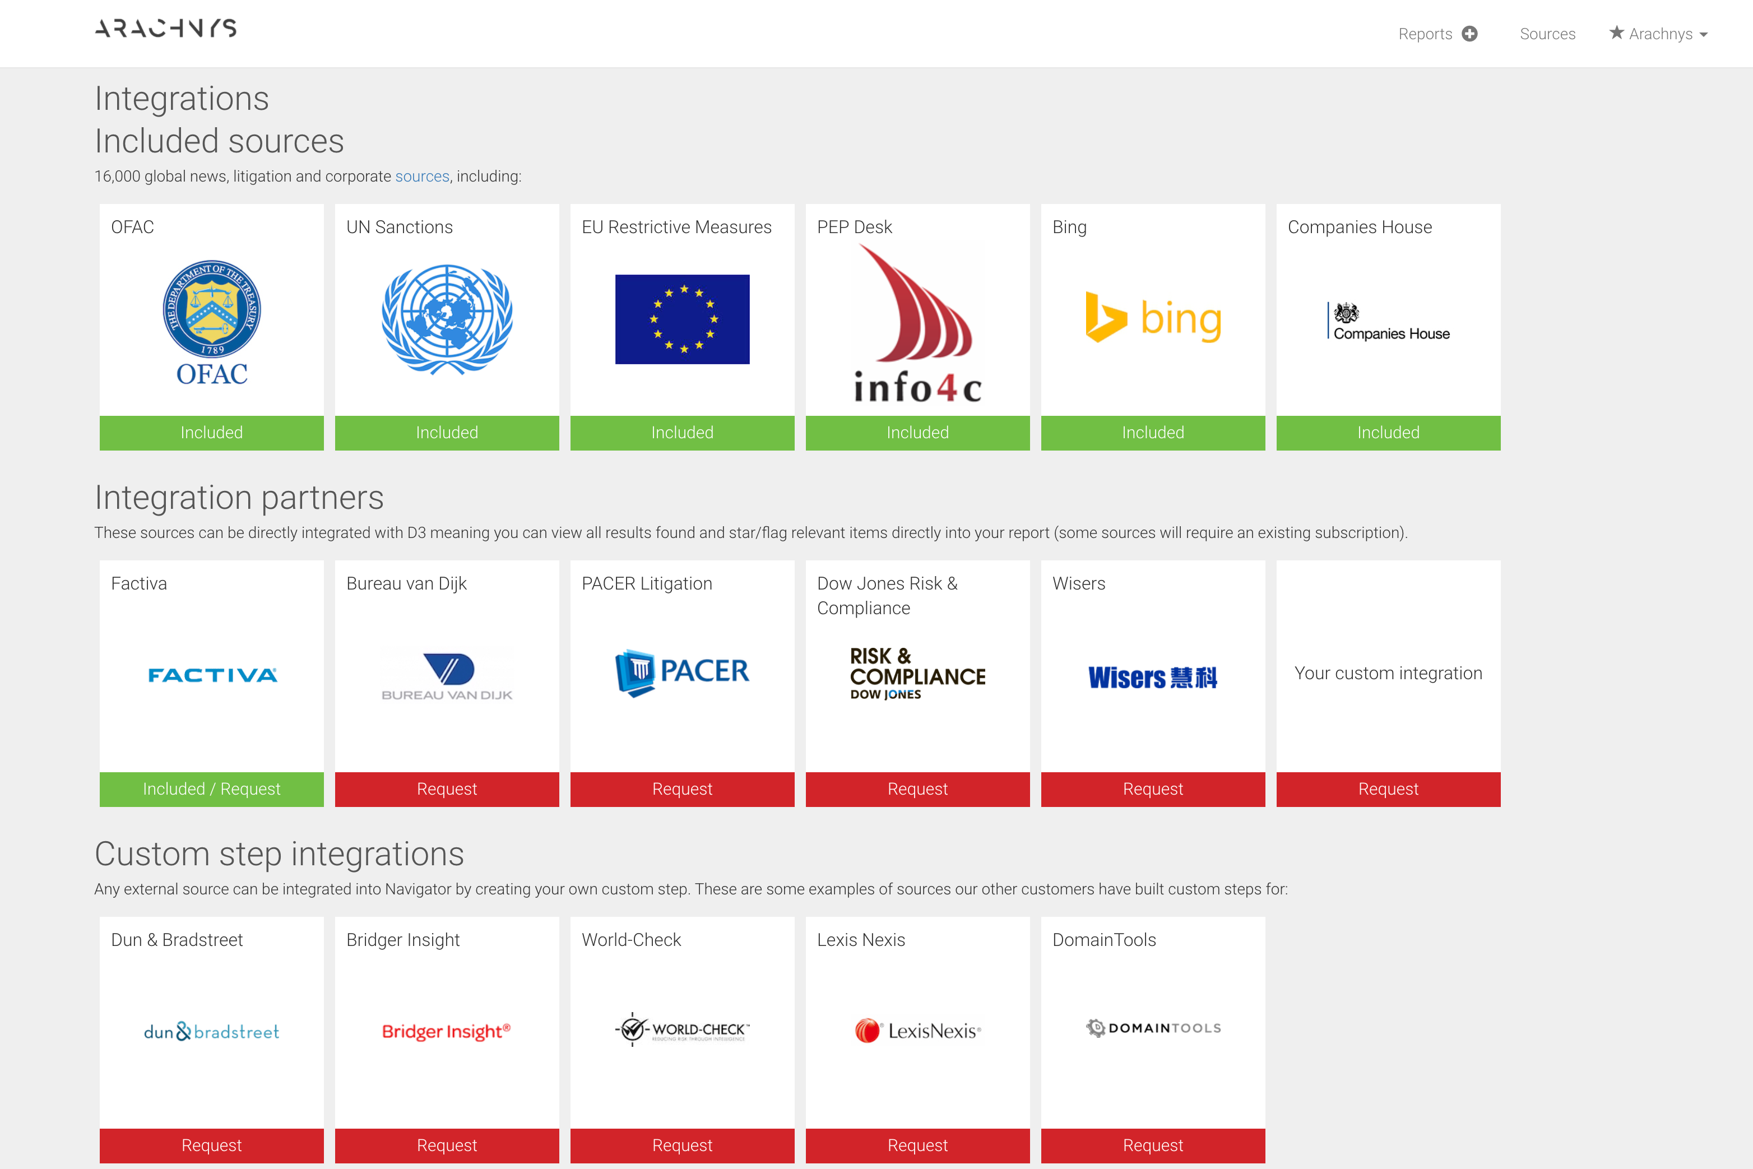Viewport: 1753px width, 1169px height.
Task: Open the Arachnys user dropdown menu
Action: point(1659,34)
